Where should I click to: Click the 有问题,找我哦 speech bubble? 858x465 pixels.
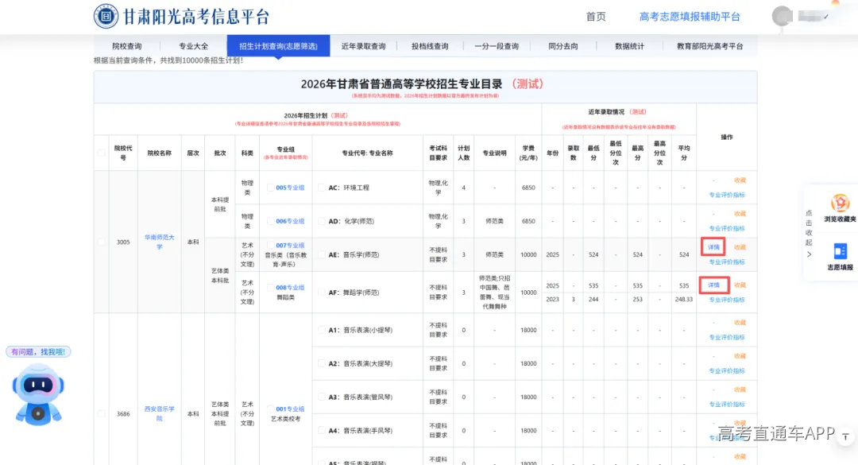click(x=38, y=351)
